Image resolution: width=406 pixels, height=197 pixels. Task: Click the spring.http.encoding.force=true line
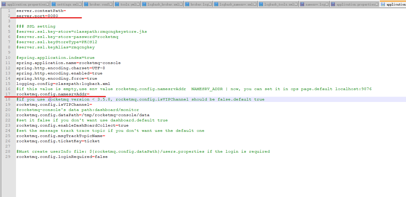tap(57, 79)
